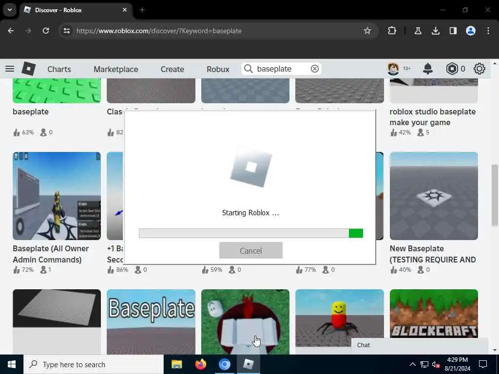Viewport: 499px width, 374px height.
Task: Reload the Roblox Discover page
Action: point(46,31)
